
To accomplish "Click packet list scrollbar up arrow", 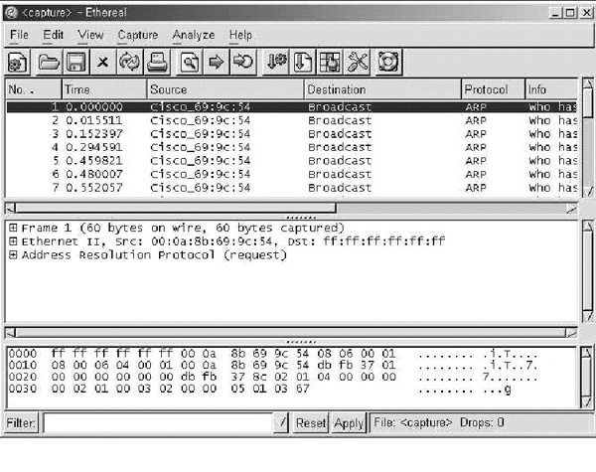I will pos(588,83).
